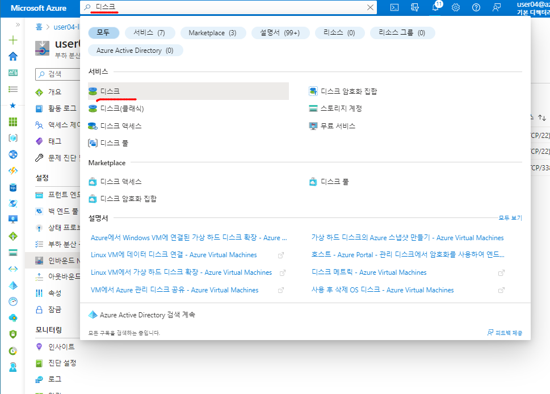Screen dimensions: 550x394
Task: Click Azure Active Directory 검색 계속
Action: 142,315
